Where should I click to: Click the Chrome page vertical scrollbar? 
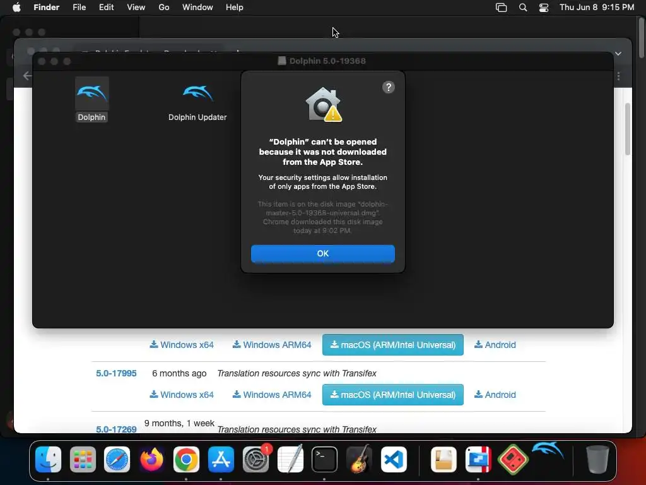(628, 129)
